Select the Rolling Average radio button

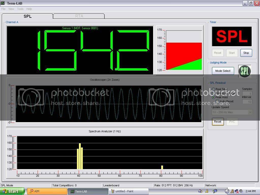click(x=213, y=93)
